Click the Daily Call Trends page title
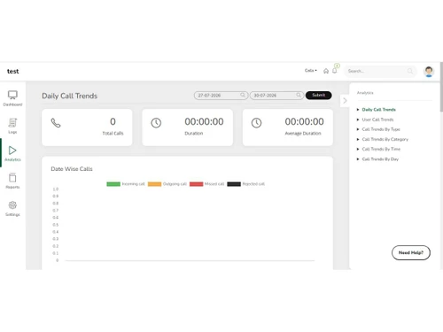The width and height of the screenshot is (443, 332). pyautogui.click(x=69, y=96)
